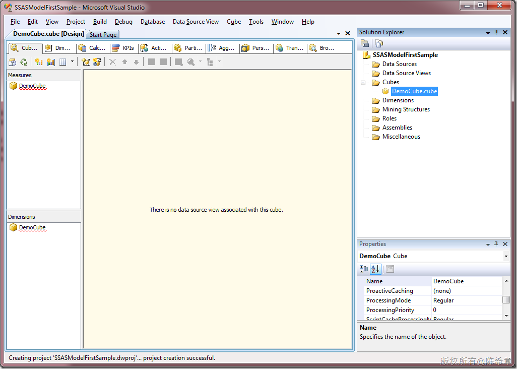Image resolution: width=517 pixels, height=369 pixels.
Task: Toggle auto-hide pin on Properties panel
Action: pyautogui.click(x=496, y=244)
